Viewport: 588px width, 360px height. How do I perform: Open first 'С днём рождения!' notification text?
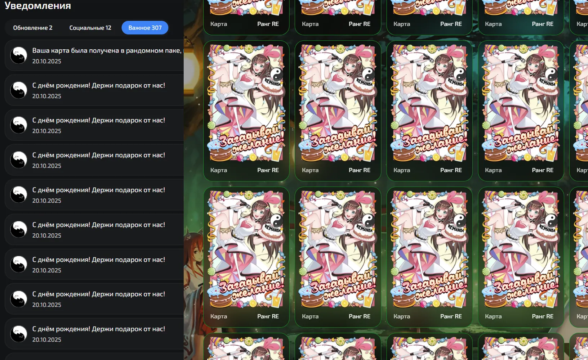pyautogui.click(x=99, y=86)
